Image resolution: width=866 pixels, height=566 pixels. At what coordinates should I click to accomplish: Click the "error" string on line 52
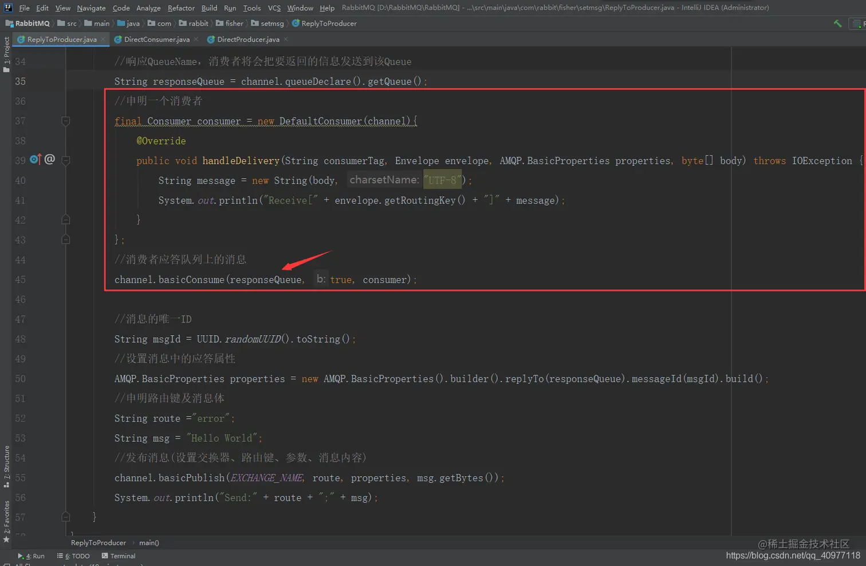point(211,418)
